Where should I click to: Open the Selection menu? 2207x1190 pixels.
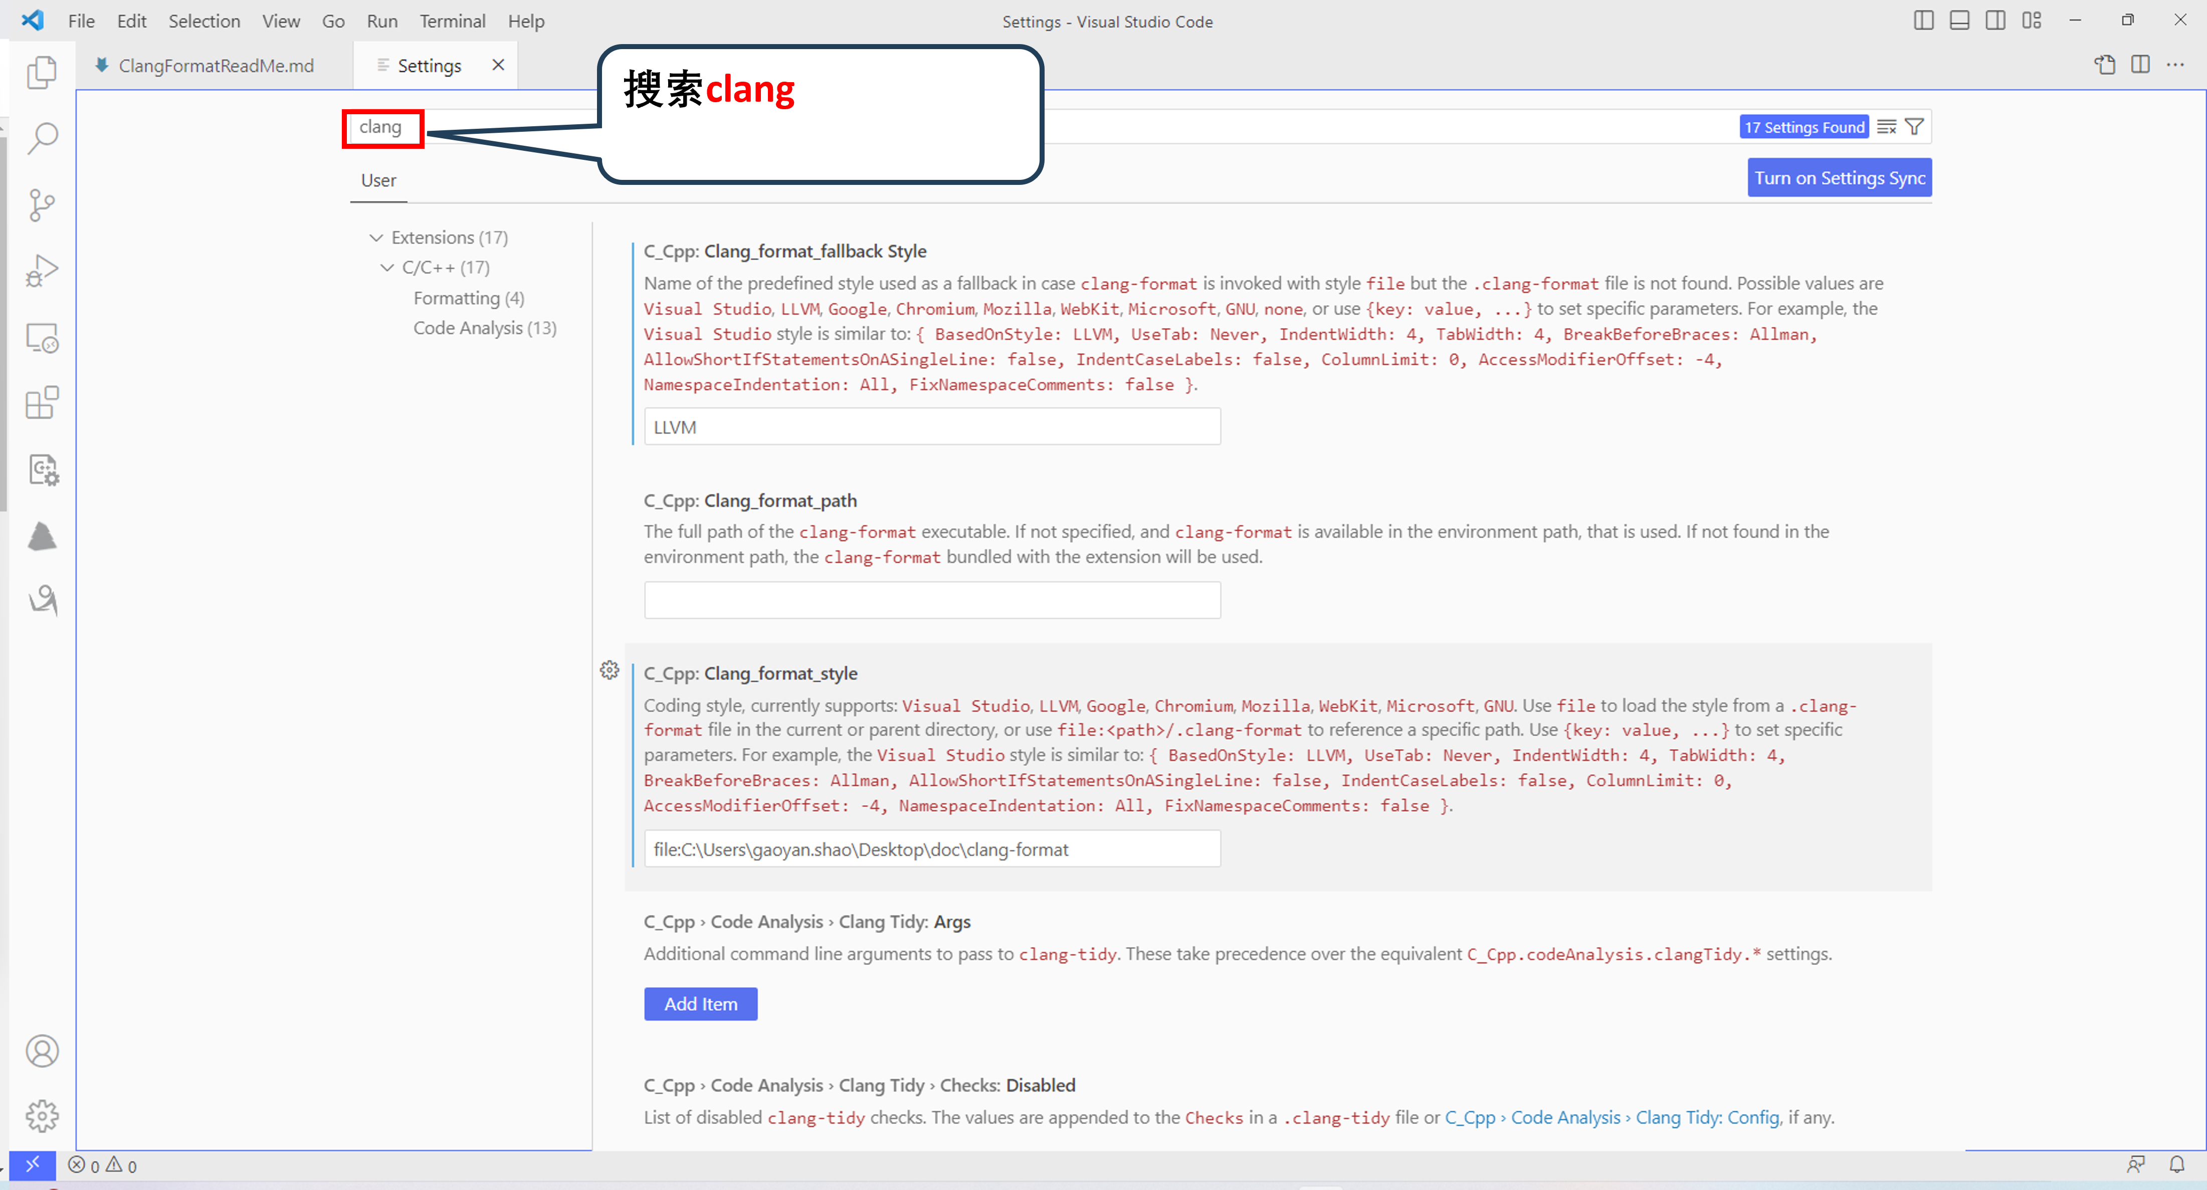click(204, 21)
